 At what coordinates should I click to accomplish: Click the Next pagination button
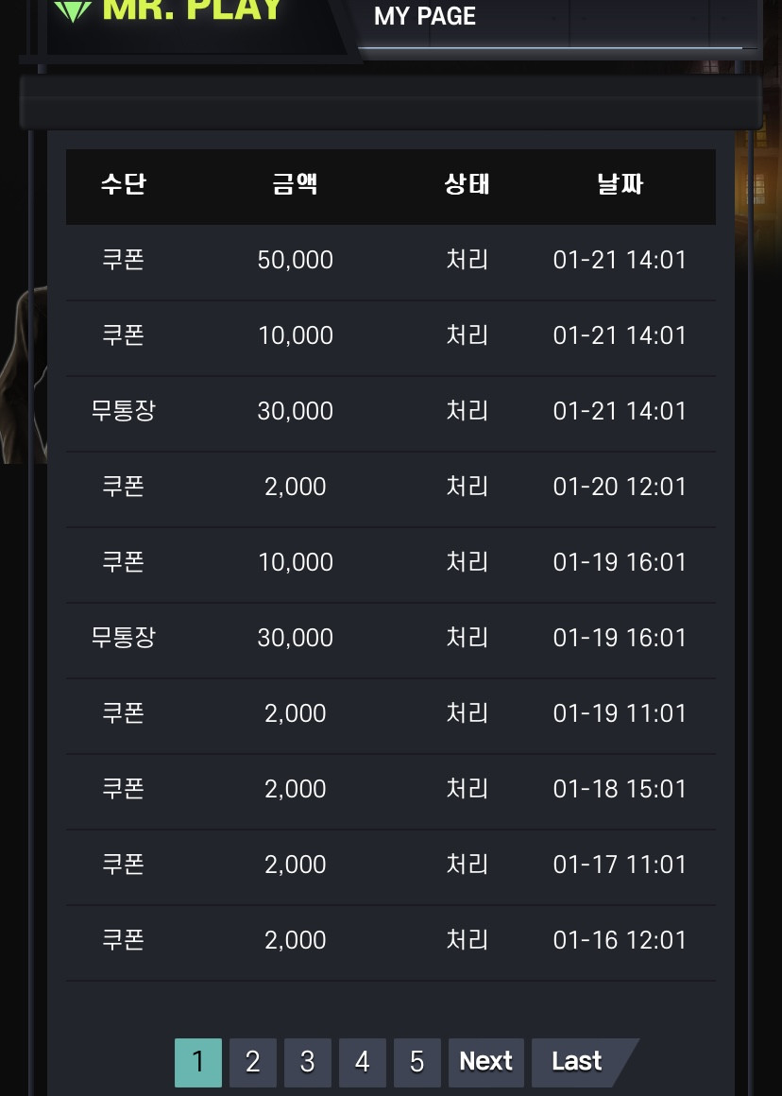pyautogui.click(x=485, y=1062)
